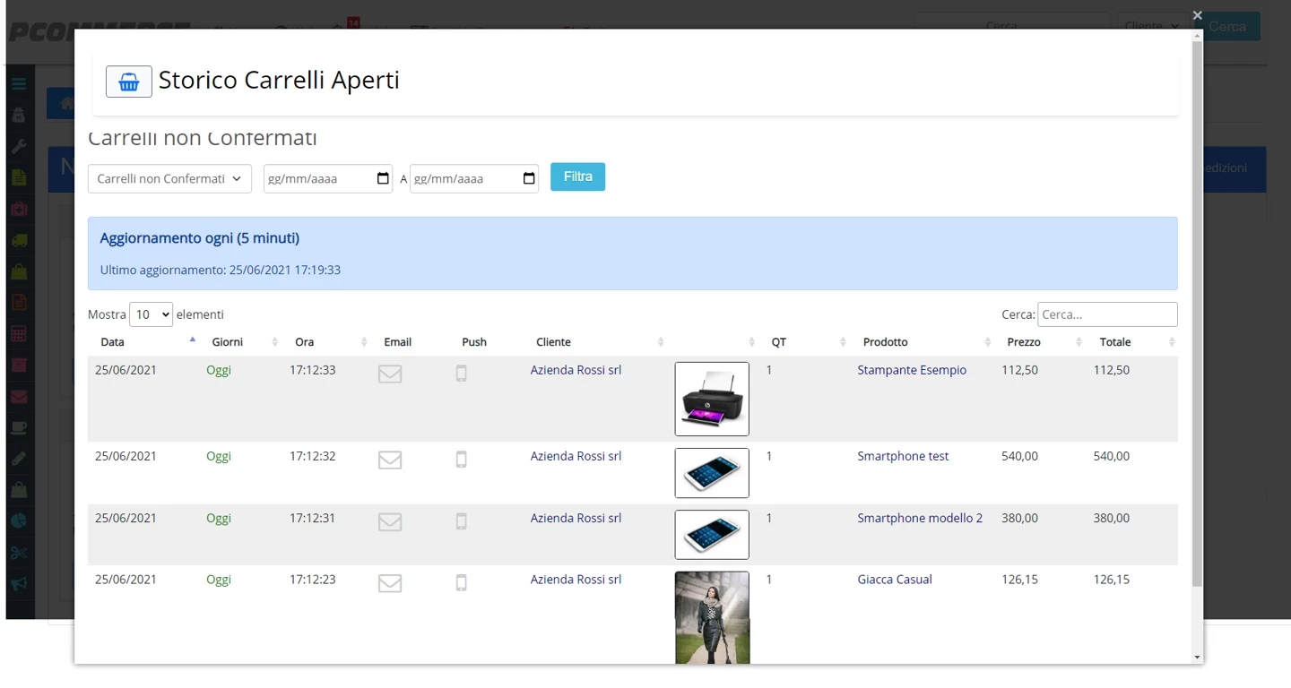Open the Carrelli non Confermati dropdown

[169, 178]
